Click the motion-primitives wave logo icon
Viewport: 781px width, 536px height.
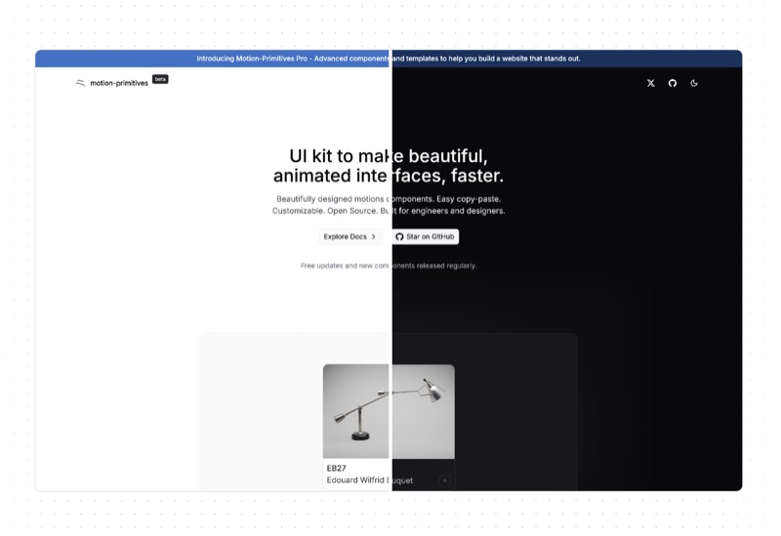(x=80, y=83)
